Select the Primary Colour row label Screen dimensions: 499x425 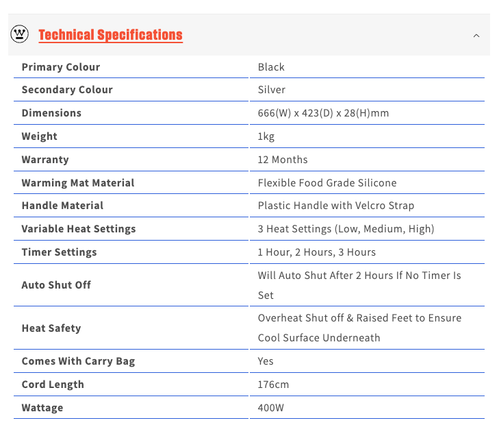point(61,67)
